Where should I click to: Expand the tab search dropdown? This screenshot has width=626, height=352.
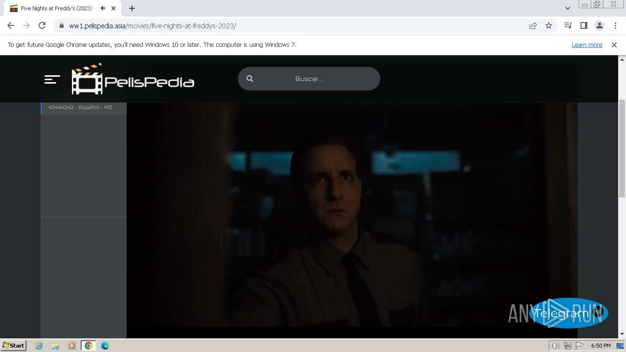click(x=568, y=8)
